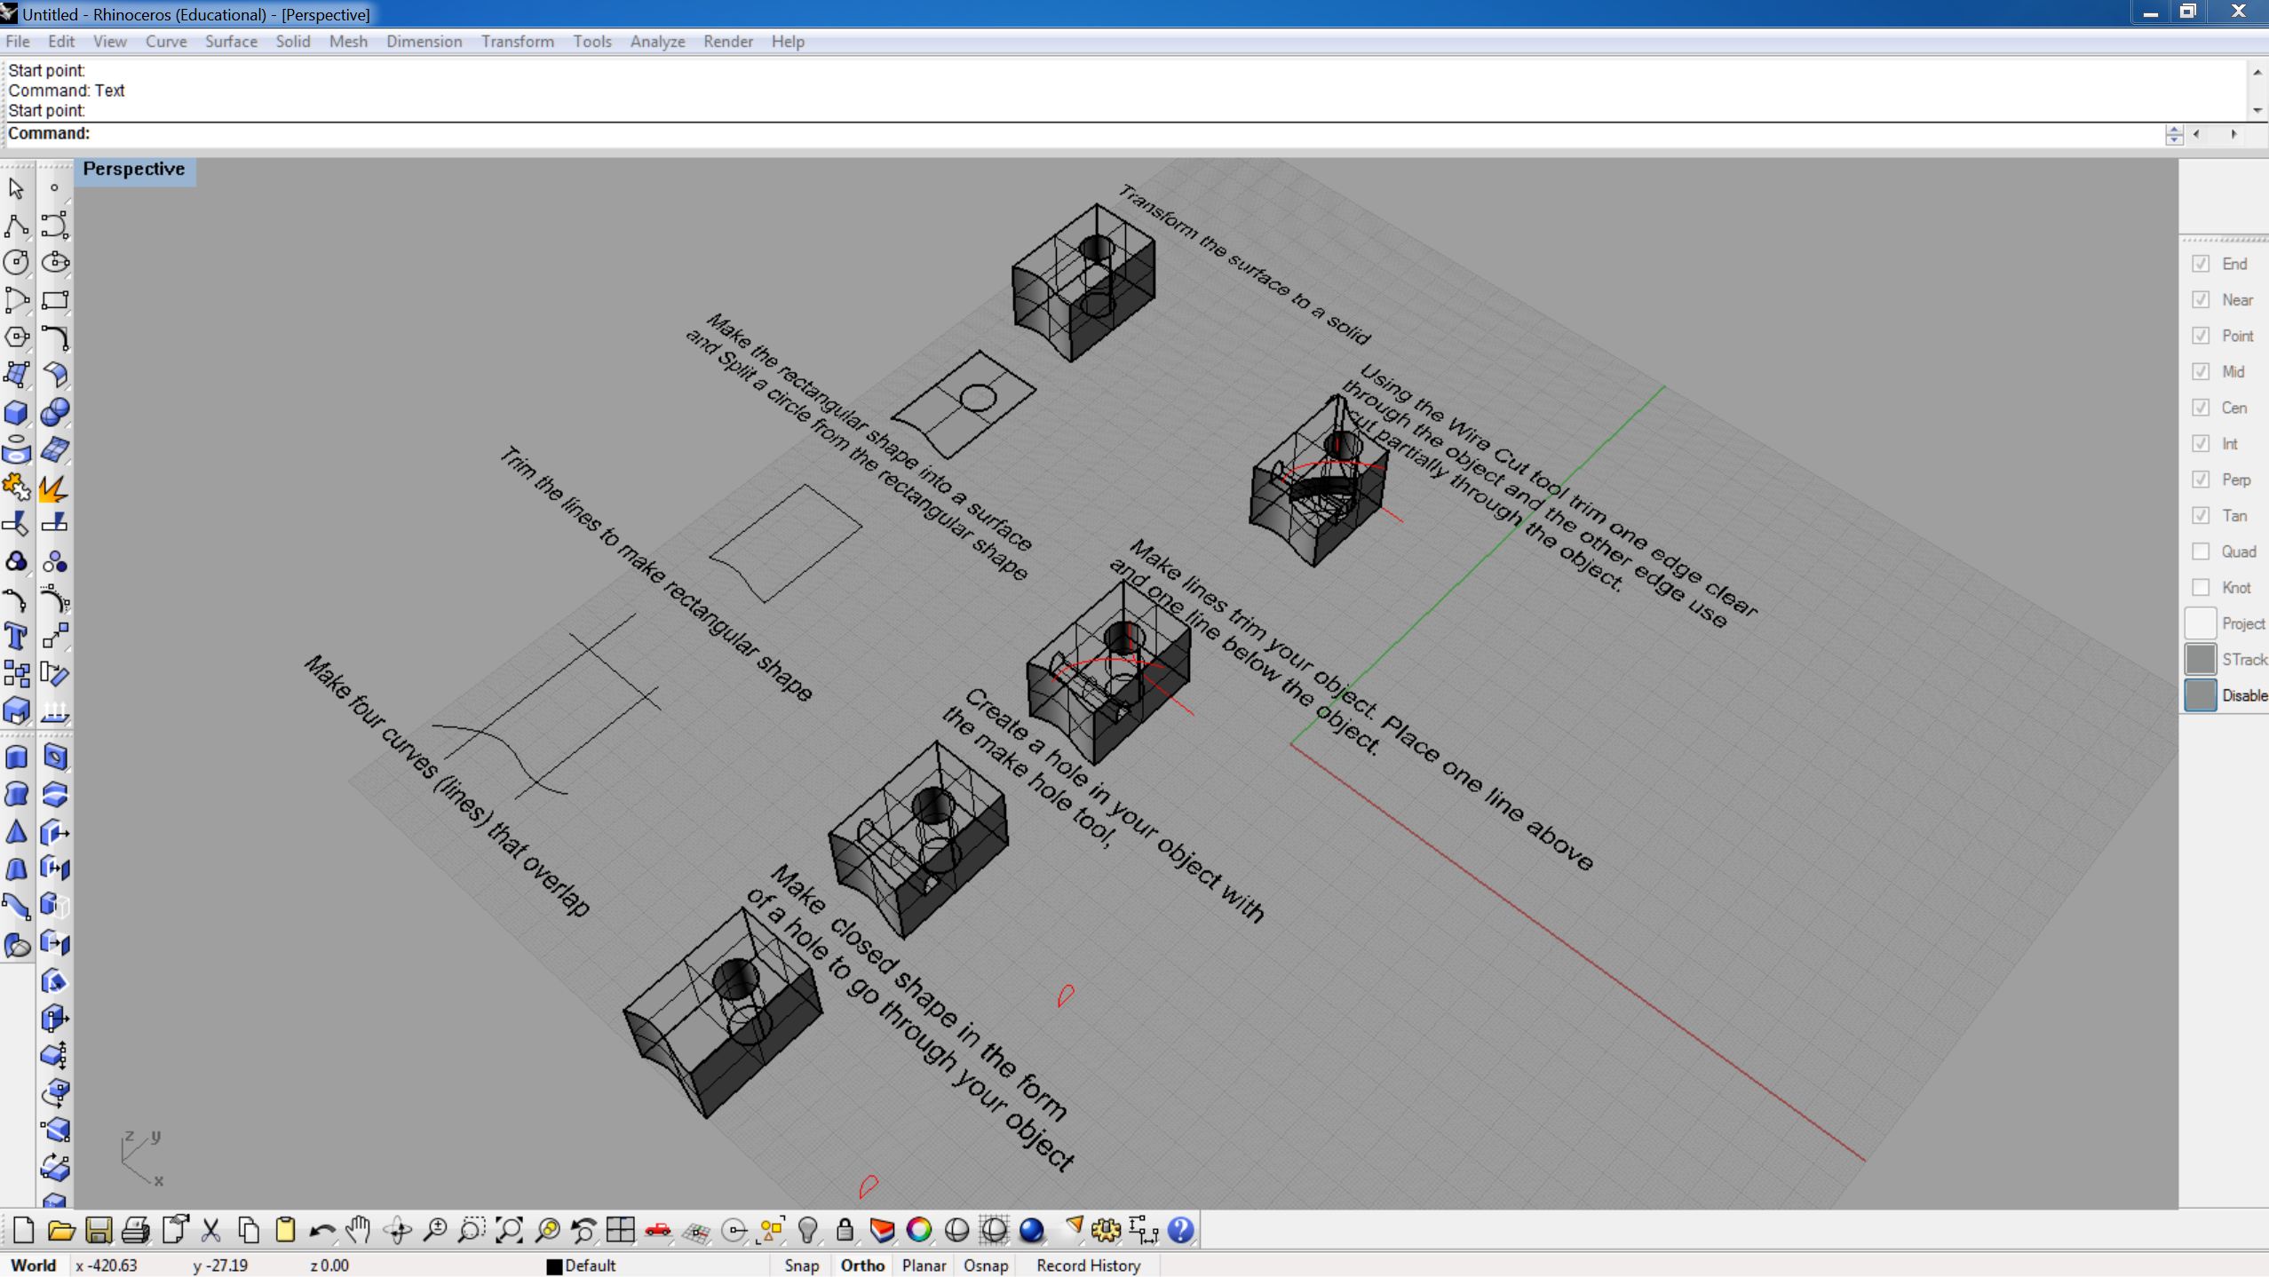This screenshot has height=1277, width=2269.
Task: Uncheck the Near osnap checkbox
Action: tap(2201, 299)
